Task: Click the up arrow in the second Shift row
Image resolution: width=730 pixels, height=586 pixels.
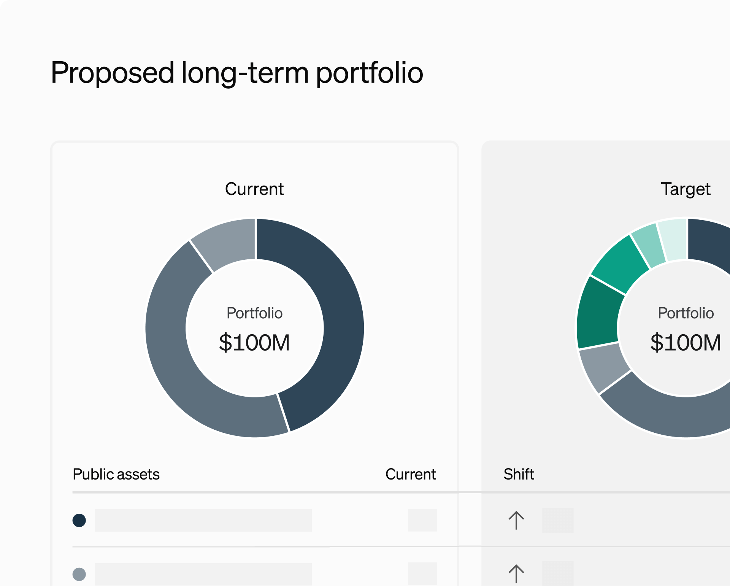Action: click(516, 574)
